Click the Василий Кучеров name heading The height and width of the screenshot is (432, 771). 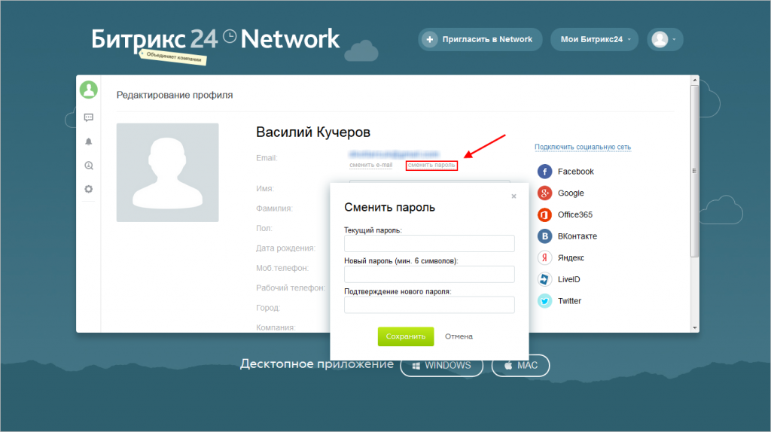(313, 132)
